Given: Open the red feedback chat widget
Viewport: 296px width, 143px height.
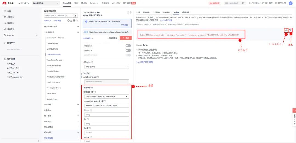Looking at the screenshot, I should click(294, 111).
